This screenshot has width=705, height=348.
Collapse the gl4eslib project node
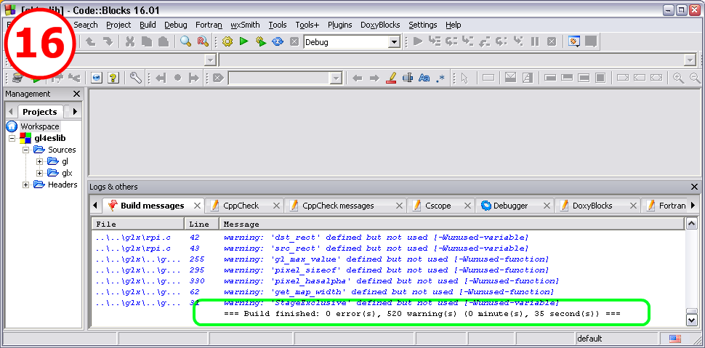point(12,139)
